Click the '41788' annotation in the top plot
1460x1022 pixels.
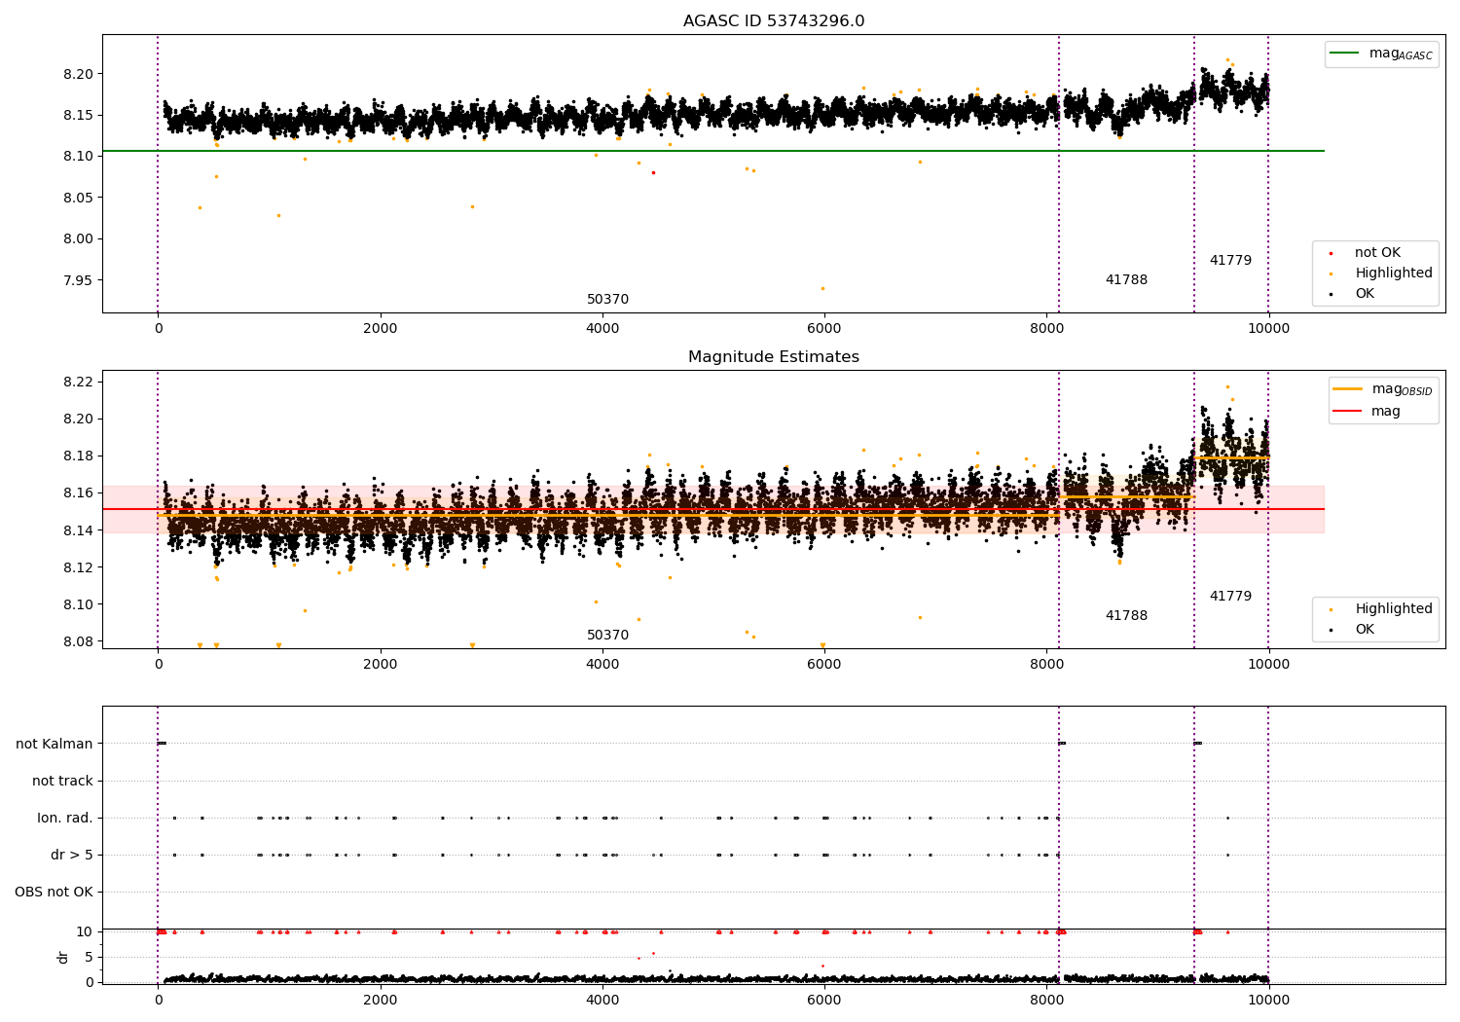coord(1126,280)
